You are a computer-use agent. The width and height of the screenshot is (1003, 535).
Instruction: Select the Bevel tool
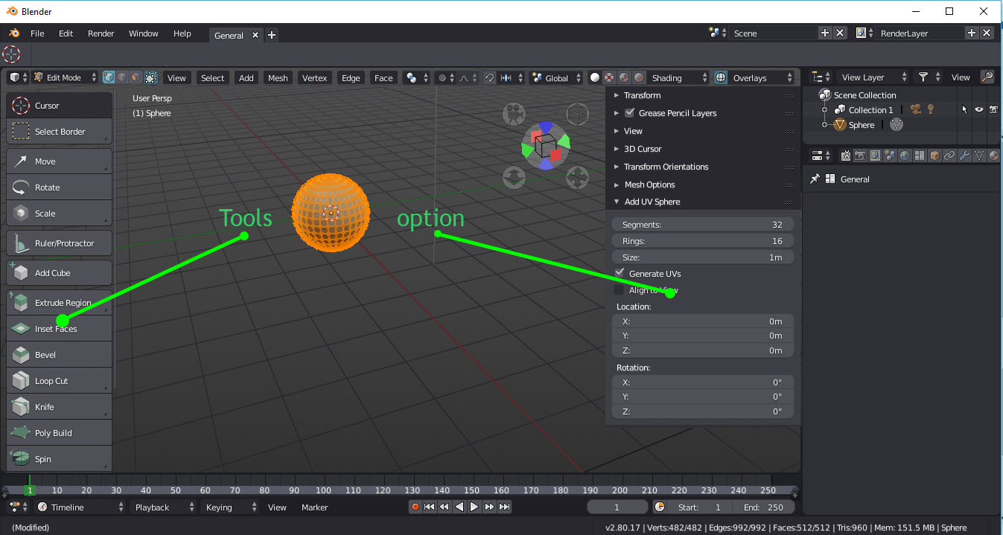coord(60,355)
